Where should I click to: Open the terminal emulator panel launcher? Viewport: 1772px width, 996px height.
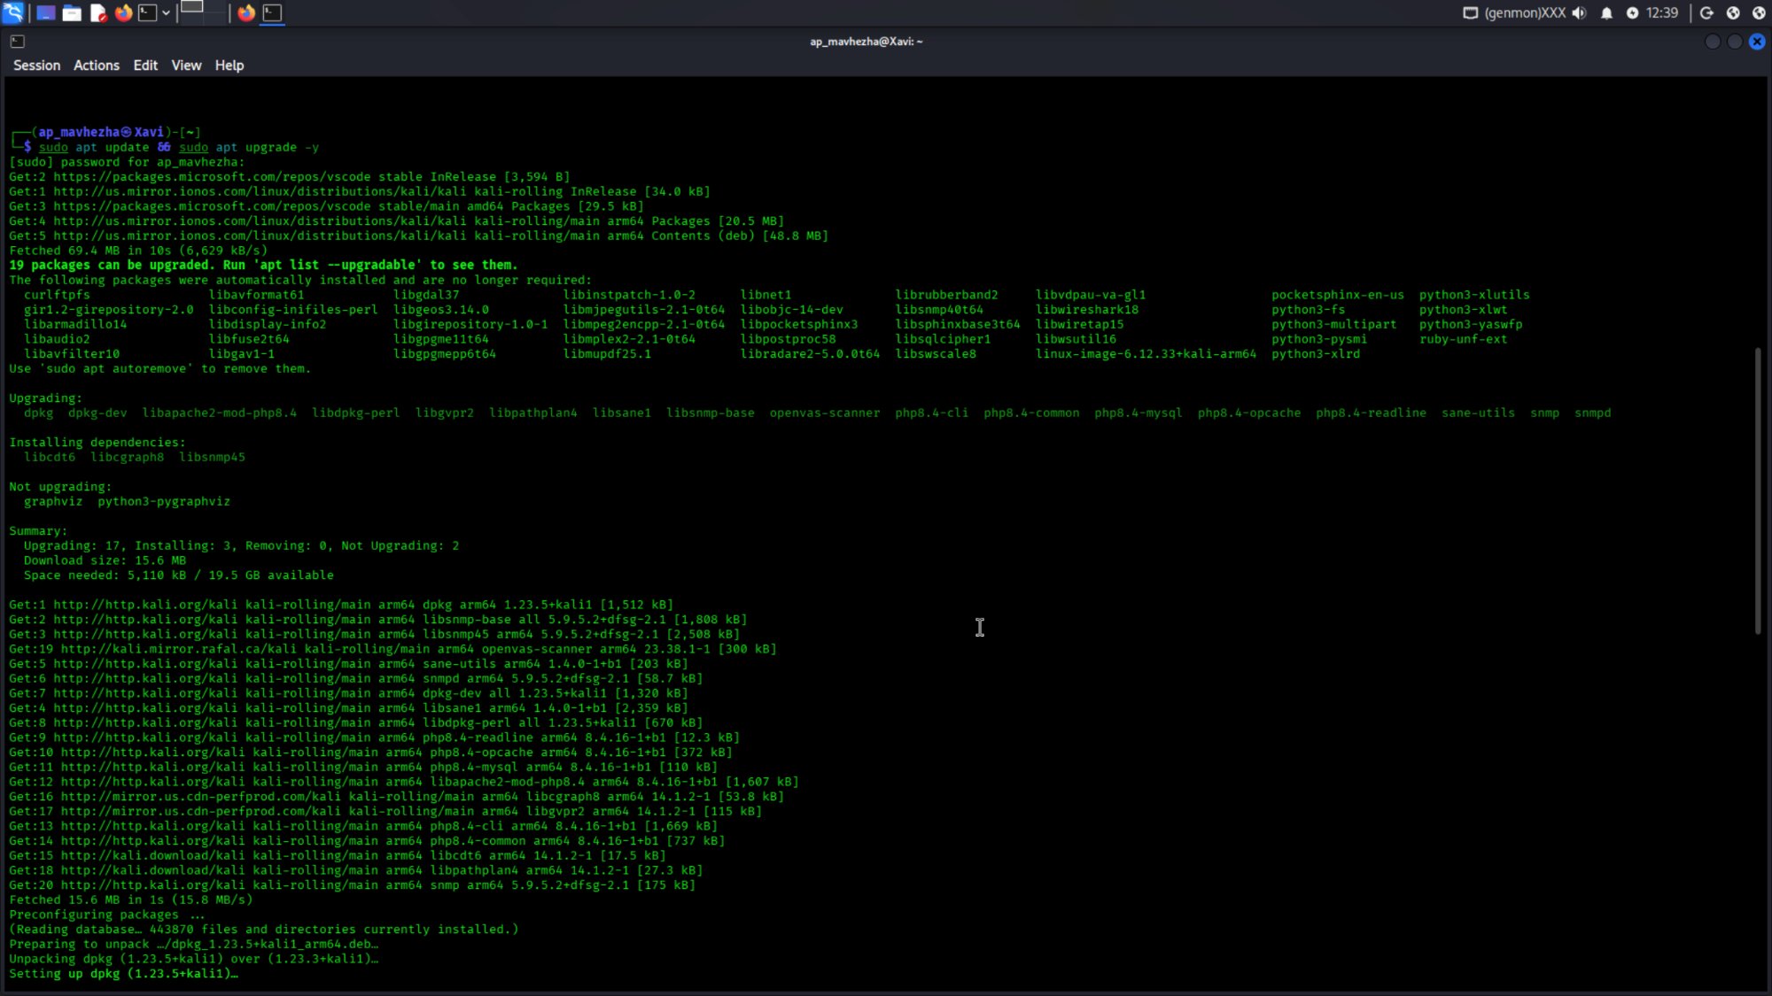coord(148,12)
